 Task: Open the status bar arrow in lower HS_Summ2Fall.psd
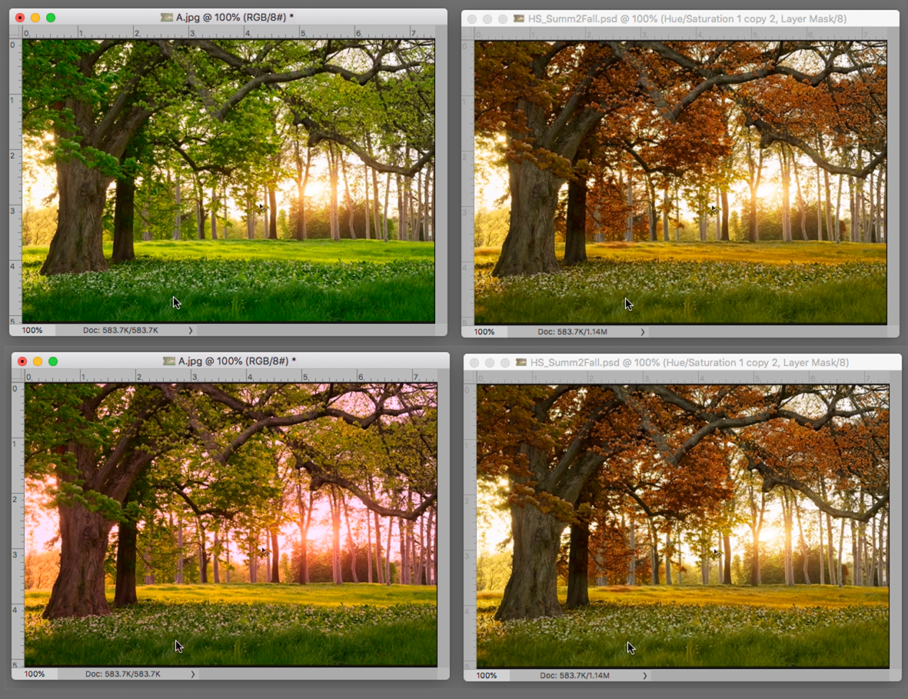click(644, 675)
